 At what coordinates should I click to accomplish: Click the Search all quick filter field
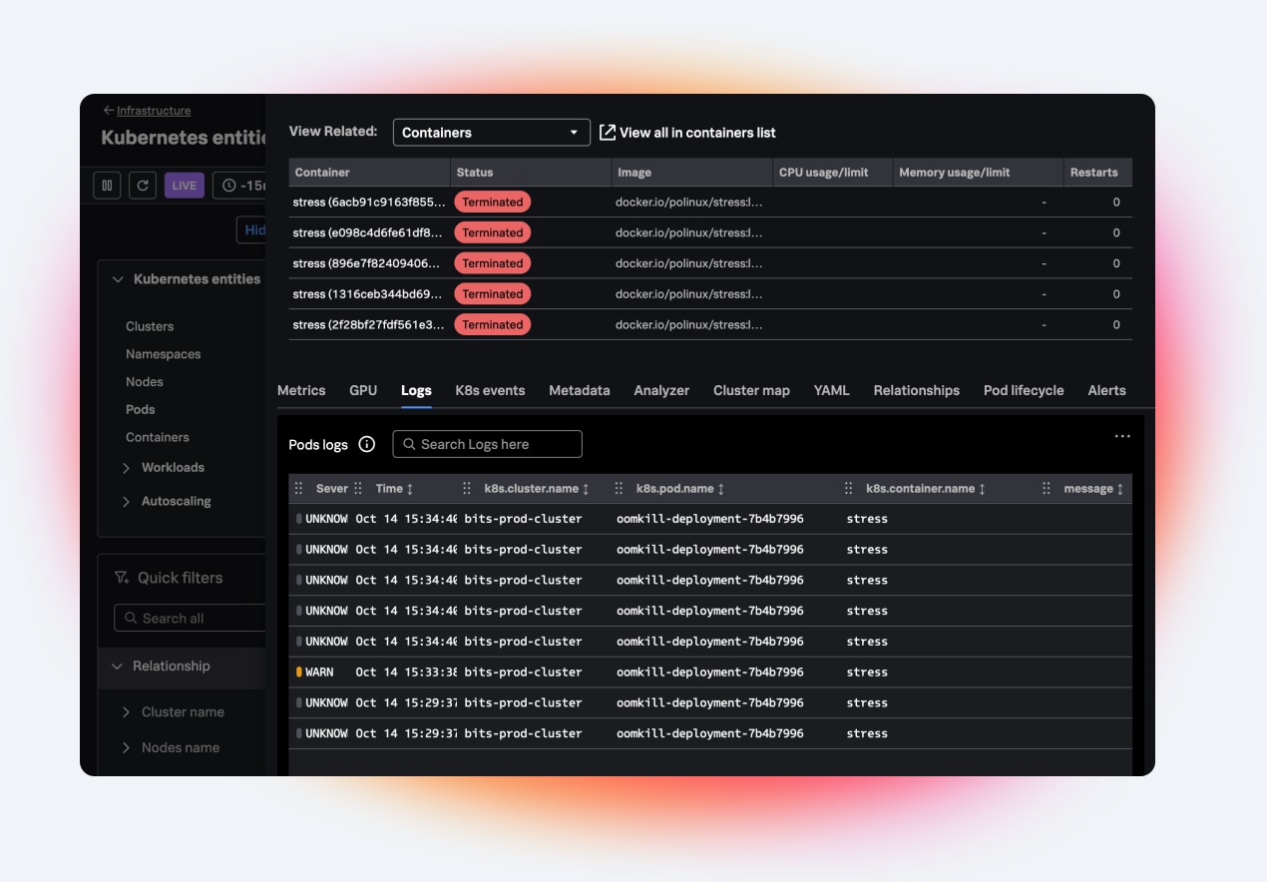(x=190, y=619)
